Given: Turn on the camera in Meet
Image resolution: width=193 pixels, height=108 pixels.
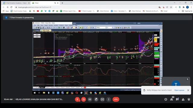Looking at the screenshot, I should pyautogui.click(x=84, y=99).
